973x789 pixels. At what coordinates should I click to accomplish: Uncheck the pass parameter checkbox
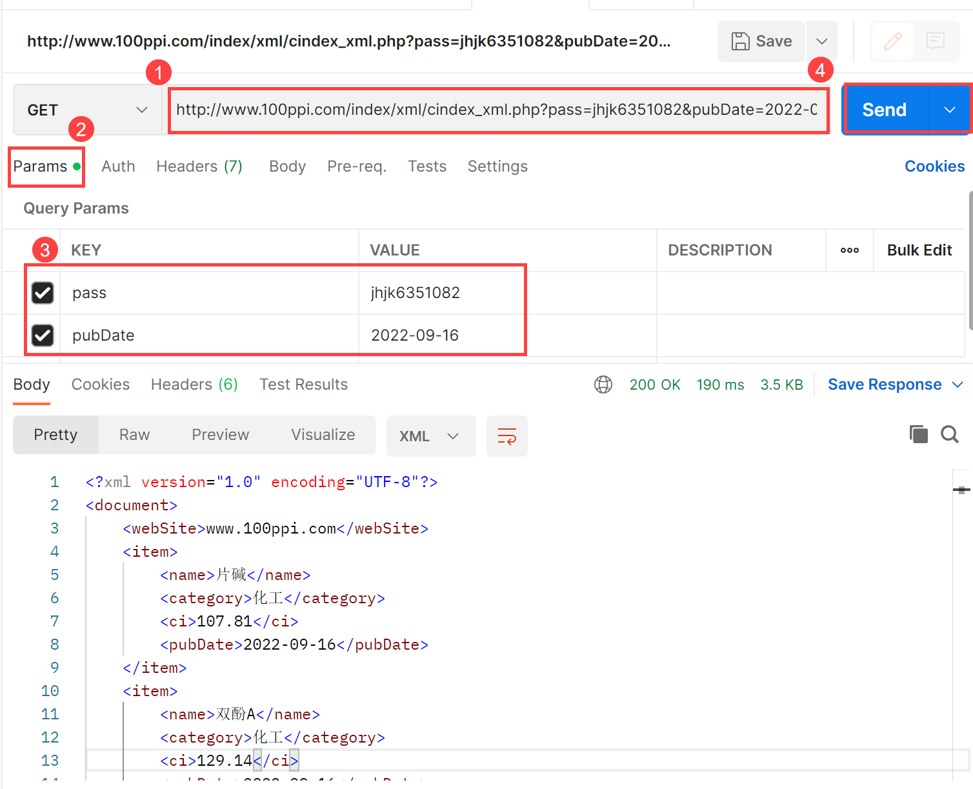(x=43, y=293)
